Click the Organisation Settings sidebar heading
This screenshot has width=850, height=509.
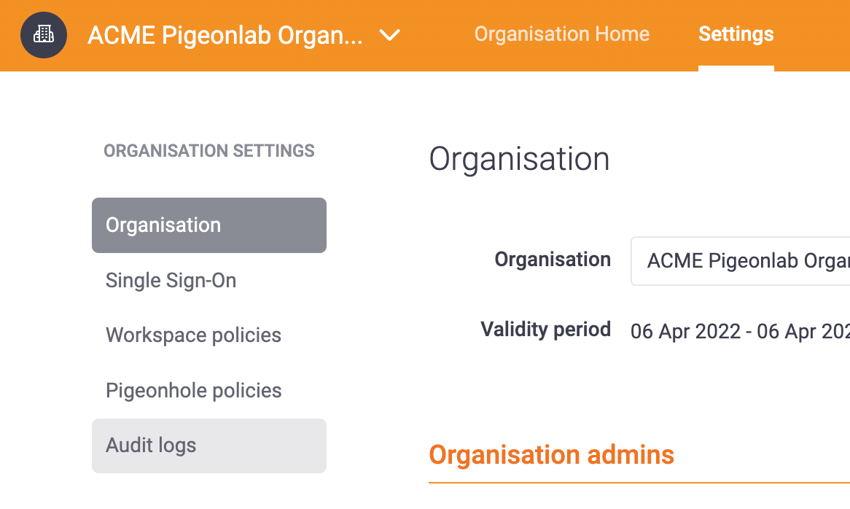[x=209, y=150]
